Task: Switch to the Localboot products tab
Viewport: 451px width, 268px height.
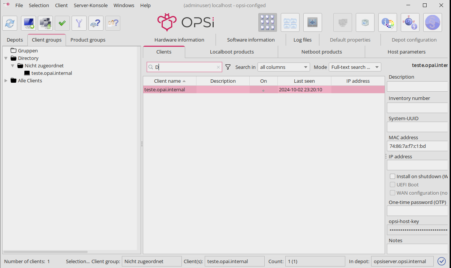Action: pyautogui.click(x=232, y=52)
